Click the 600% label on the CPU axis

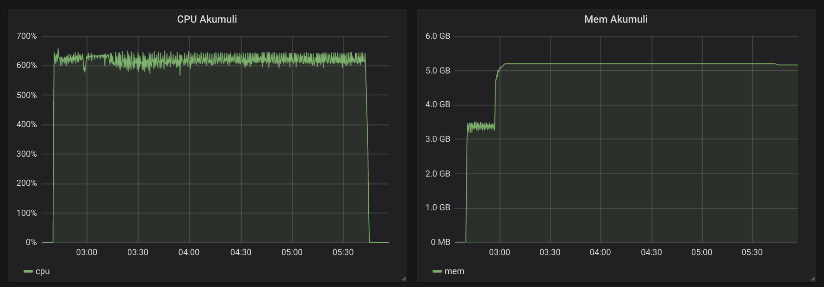pos(27,65)
